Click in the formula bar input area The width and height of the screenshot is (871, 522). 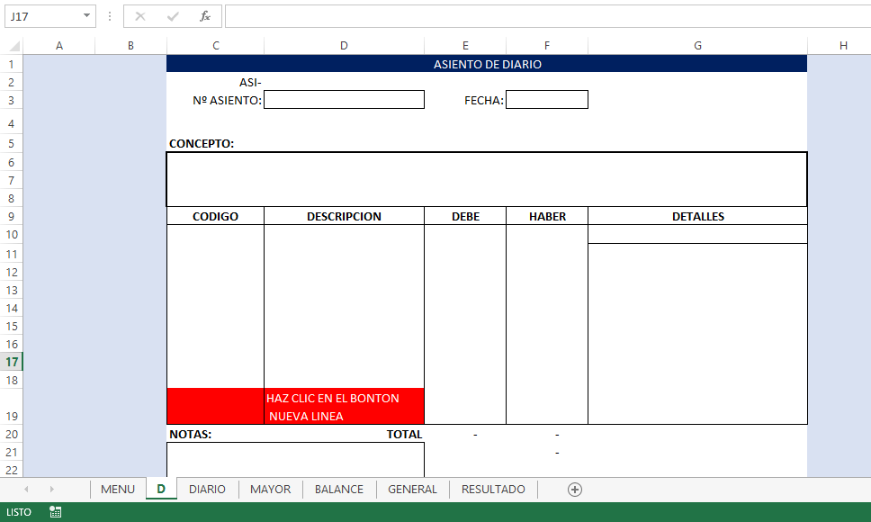pyautogui.click(x=540, y=16)
